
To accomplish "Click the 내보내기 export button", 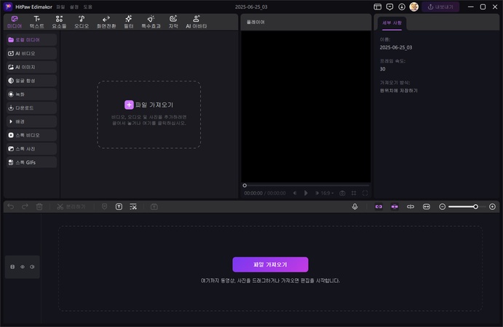I will (x=440, y=7).
